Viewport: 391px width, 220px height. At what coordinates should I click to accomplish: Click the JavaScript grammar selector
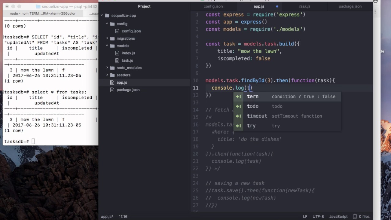pos(338,217)
